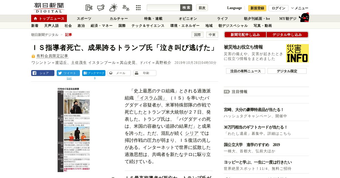Select 国際 in the sub navigation
The height and width of the screenshot is (178, 340).
pos(122,26)
